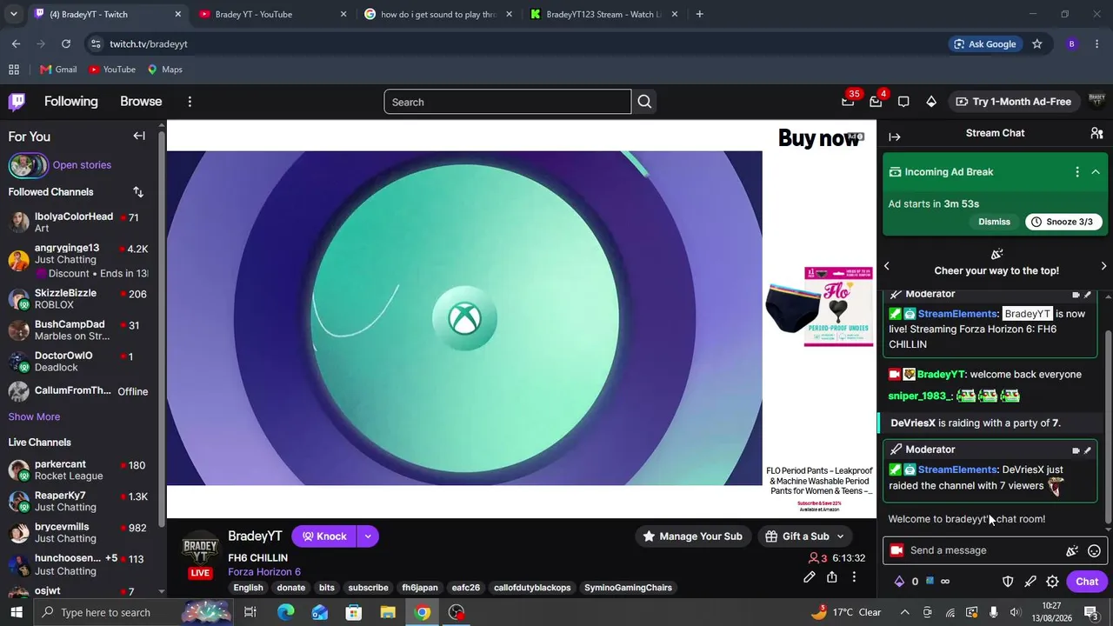
Task: Open the FLO Period Pants ad thumbnail
Action: [x=819, y=307]
